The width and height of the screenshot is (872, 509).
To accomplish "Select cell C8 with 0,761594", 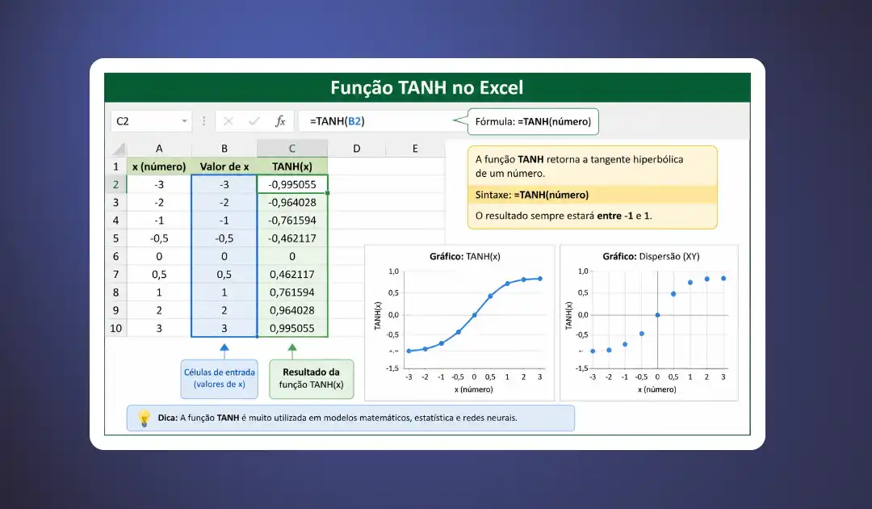I will click(x=292, y=292).
